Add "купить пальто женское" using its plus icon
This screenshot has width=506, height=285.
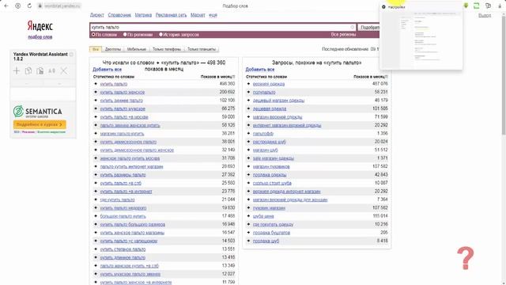coord(96,92)
